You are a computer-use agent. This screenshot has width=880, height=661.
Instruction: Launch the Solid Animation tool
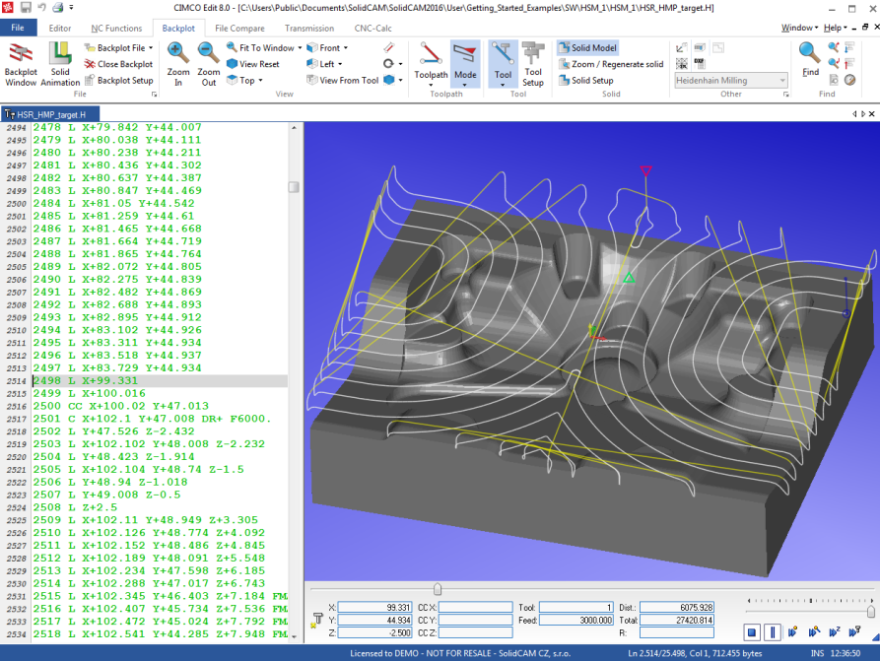tap(60, 61)
